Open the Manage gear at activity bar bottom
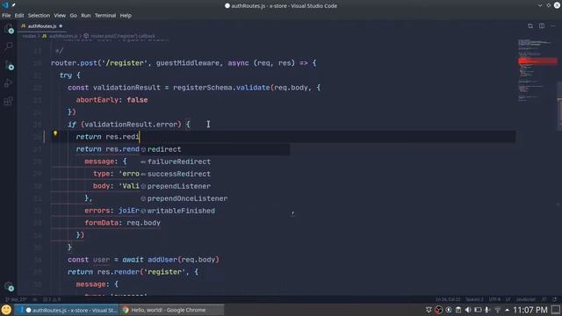The width and height of the screenshot is (562, 316). [9, 286]
